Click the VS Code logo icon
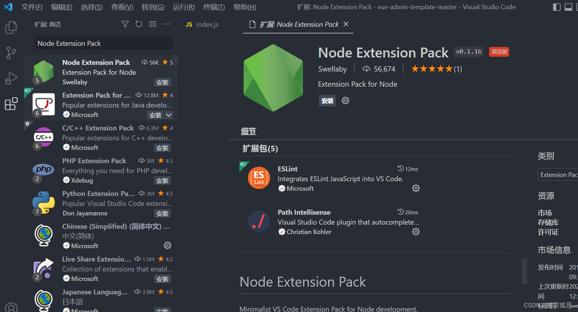 pyautogui.click(x=8, y=7)
